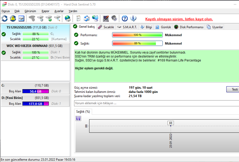
Task: Click the refresh disk information icon
Action: (5, 18)
